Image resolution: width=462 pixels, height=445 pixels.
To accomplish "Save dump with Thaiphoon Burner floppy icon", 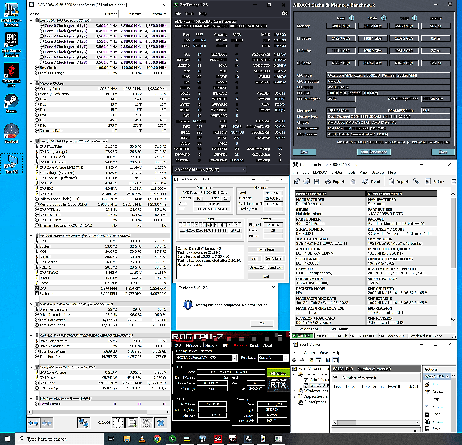I will tap(316, 182).
